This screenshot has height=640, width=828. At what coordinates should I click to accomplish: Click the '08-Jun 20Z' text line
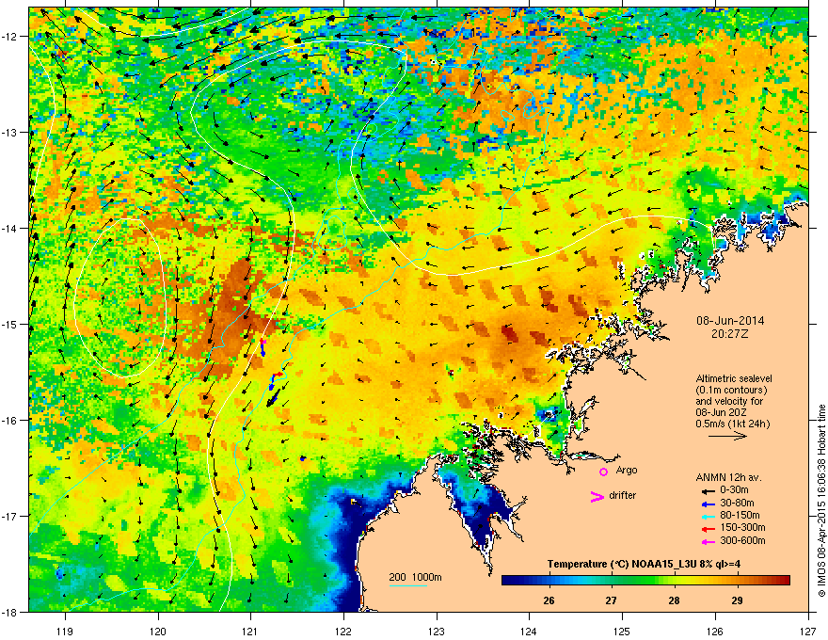tap(721, 412)
